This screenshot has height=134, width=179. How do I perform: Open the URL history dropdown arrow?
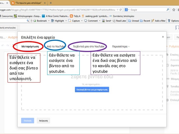point(118,10)
